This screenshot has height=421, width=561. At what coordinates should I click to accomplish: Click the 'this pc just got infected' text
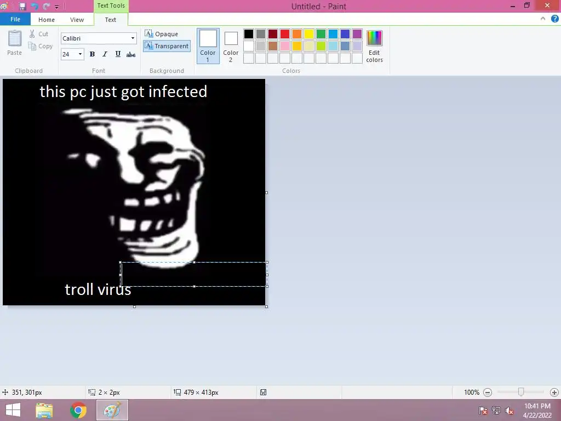tap(123, 92)
